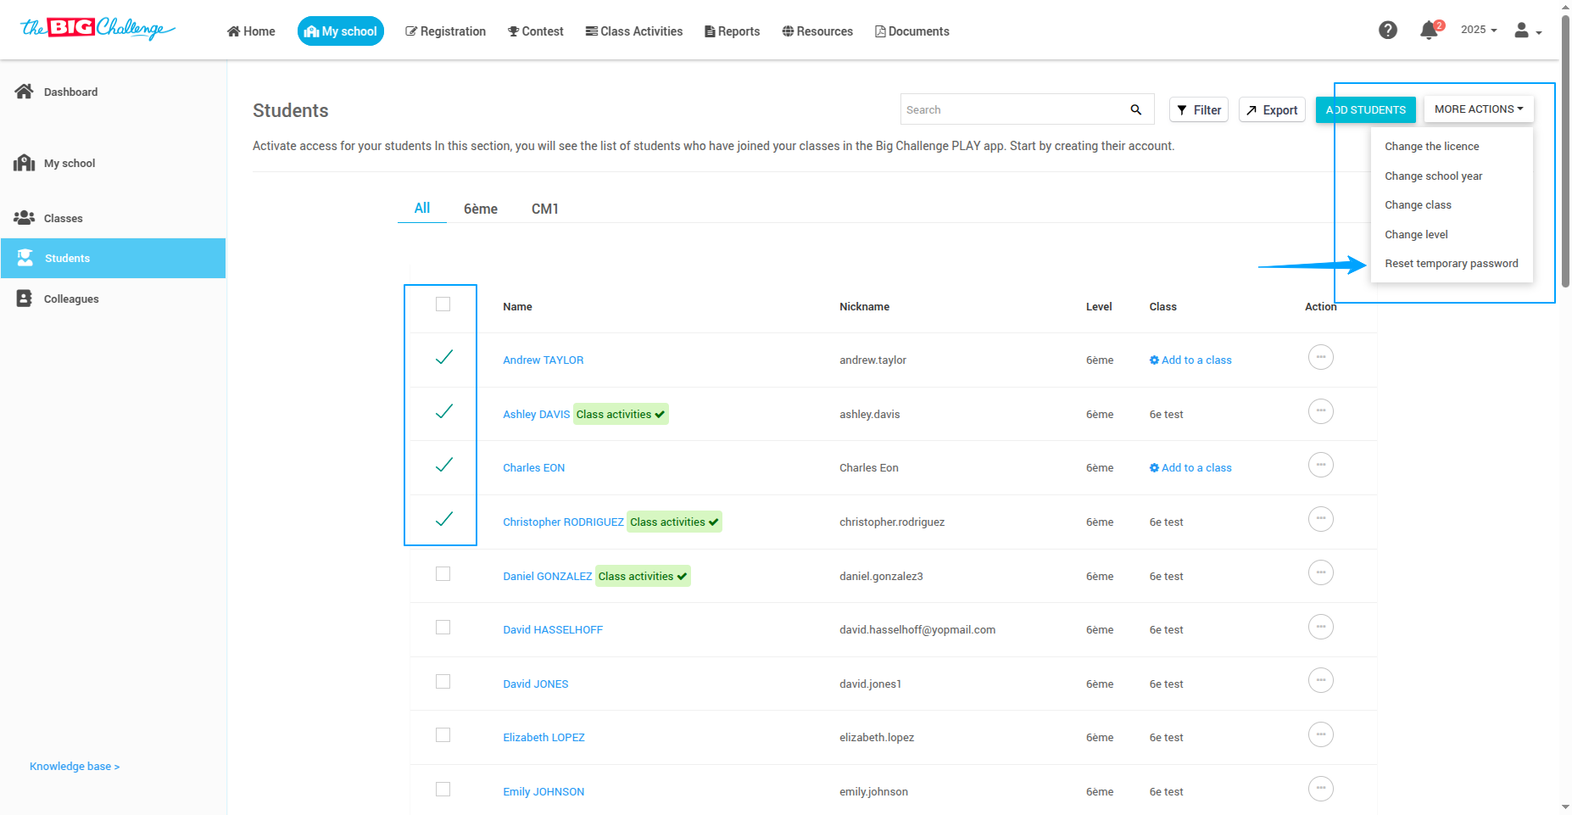Open action menu for Ashley DAVIS
The image size is (1572, 815).
(x=1321, y=411)
